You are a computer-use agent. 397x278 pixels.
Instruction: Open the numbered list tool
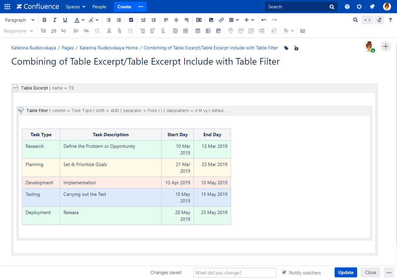pos(119,20)
